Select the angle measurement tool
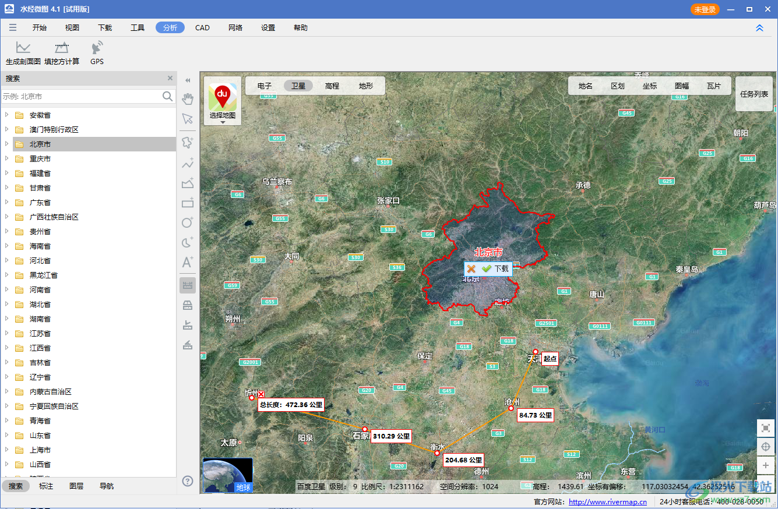 [x=188, y=324]
